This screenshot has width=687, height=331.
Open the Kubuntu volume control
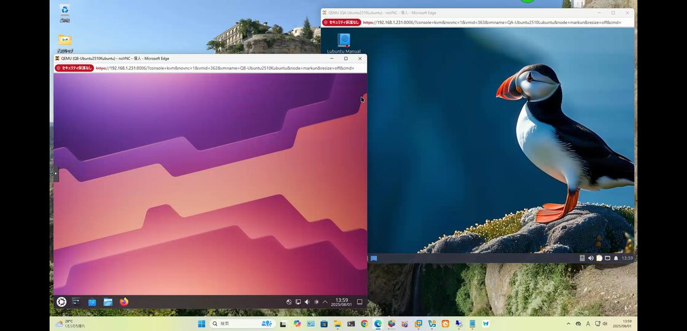coord(307,302)
